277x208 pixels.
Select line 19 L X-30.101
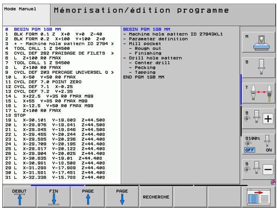[x=55, y=120]
